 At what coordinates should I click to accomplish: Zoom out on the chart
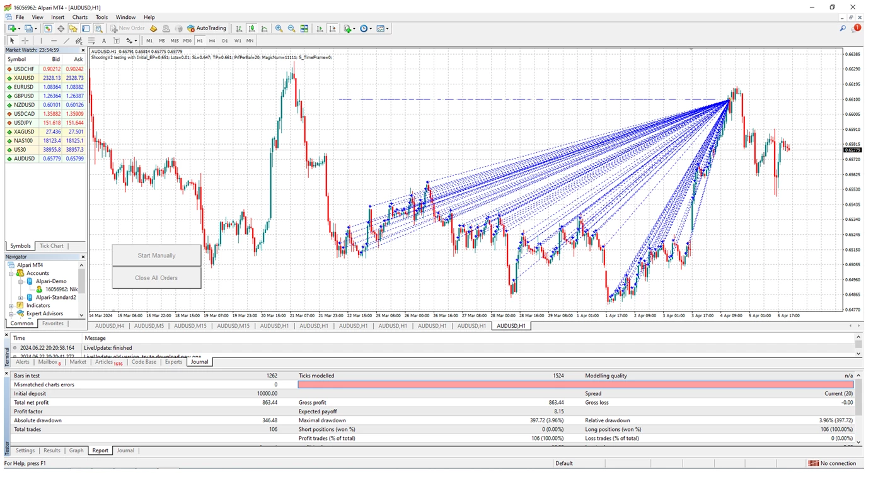(x=291, y=28)
